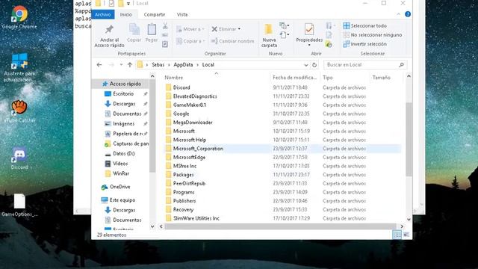Click the Cortar scissors icon
This screenshot has width=478, height=269.
click(x=165, y=26)
